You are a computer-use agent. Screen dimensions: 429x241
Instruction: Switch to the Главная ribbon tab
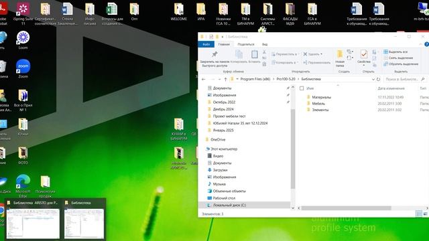click(224, 44)
